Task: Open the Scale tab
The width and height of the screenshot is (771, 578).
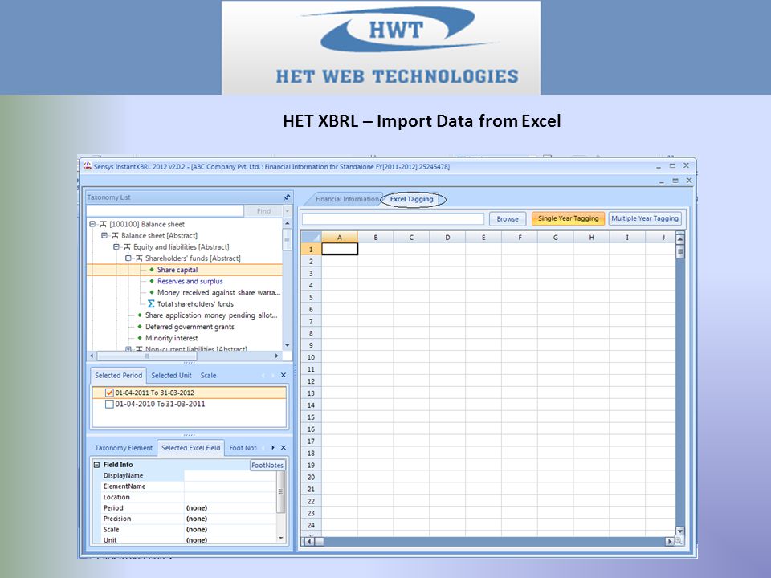Action: click(208, 375)
